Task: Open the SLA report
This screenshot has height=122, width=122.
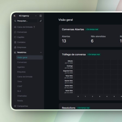Action: click(x=19, y=91)
